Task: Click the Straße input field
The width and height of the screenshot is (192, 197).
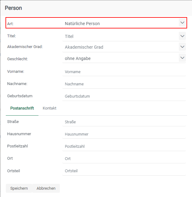Action: click(124, 122)
